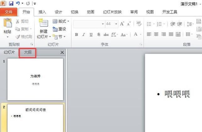Screen dimensions: 202x132
Task: Open the 动画 ribbon tab
Action: (90, 12)
